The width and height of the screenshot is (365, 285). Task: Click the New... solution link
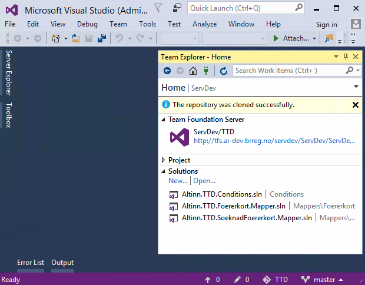tap(178, 181)
